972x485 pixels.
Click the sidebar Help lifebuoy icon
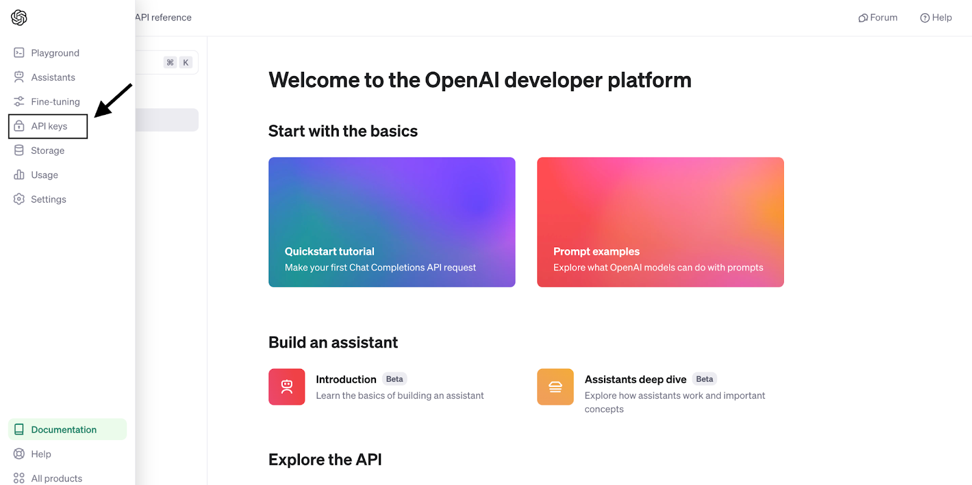[19, 453]
